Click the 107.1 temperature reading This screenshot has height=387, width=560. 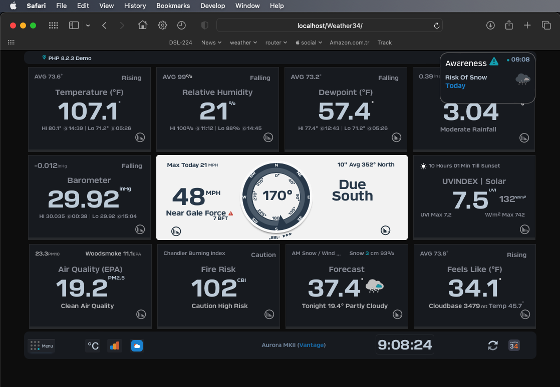tap(88, 111)
